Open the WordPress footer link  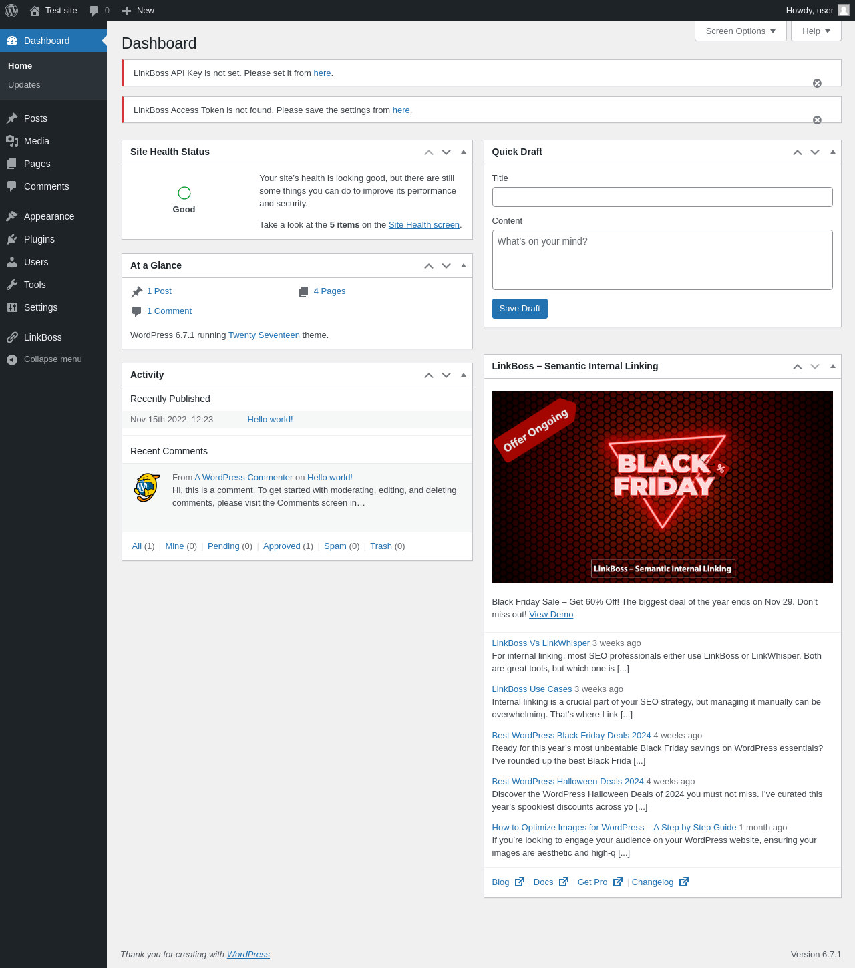pos(248,955)
